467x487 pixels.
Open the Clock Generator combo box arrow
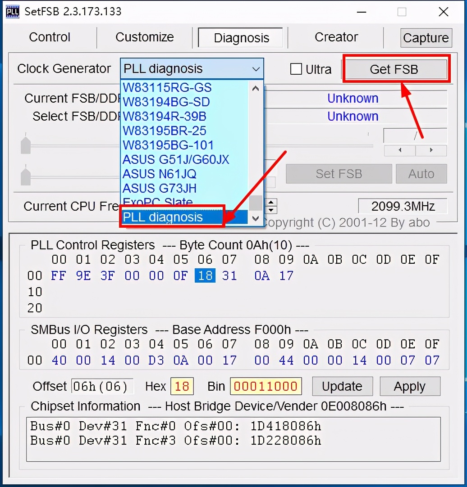coord(256,68)
